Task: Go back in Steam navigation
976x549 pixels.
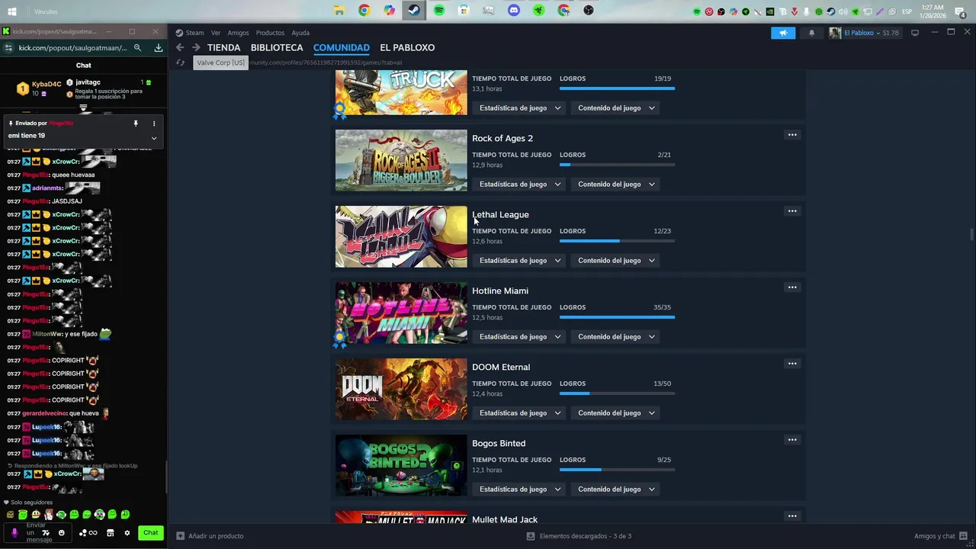Action: pos(180,47)
